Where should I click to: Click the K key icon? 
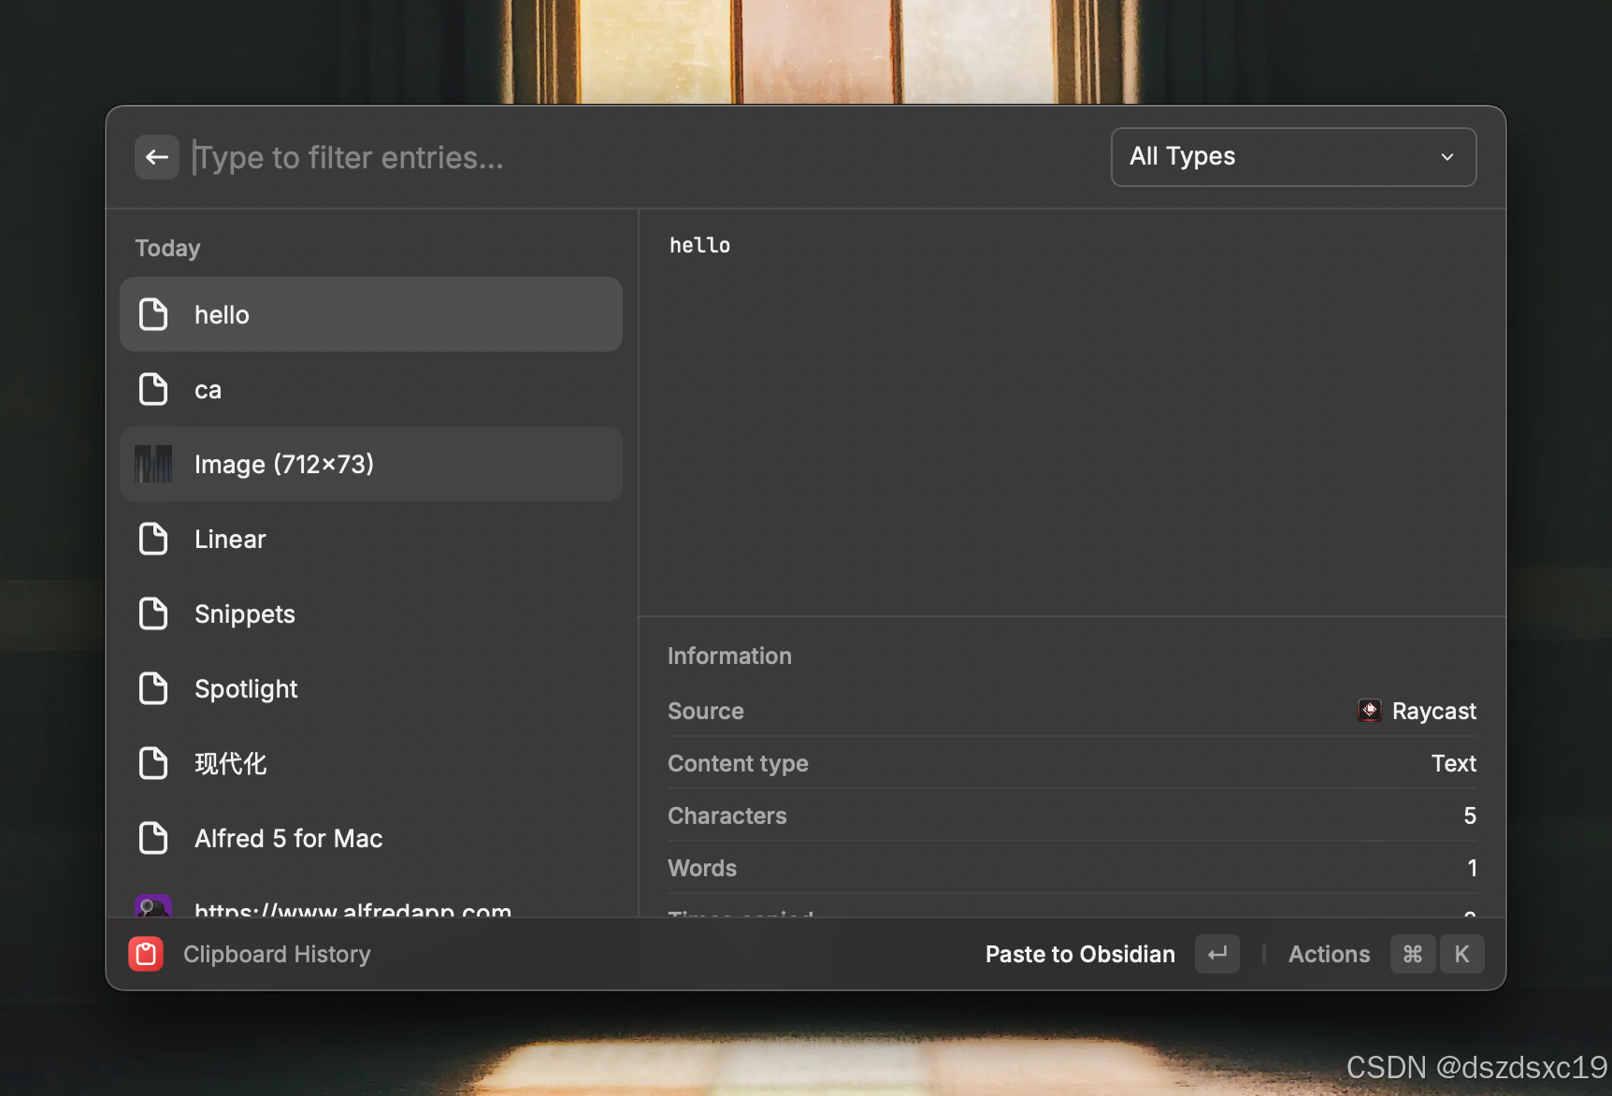(x=1462, y=954)
